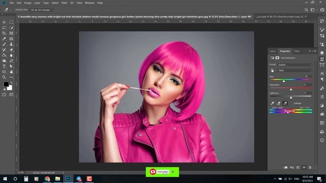
Task: Select the first range eyedropper in Properties
Action: pos(273,103)
